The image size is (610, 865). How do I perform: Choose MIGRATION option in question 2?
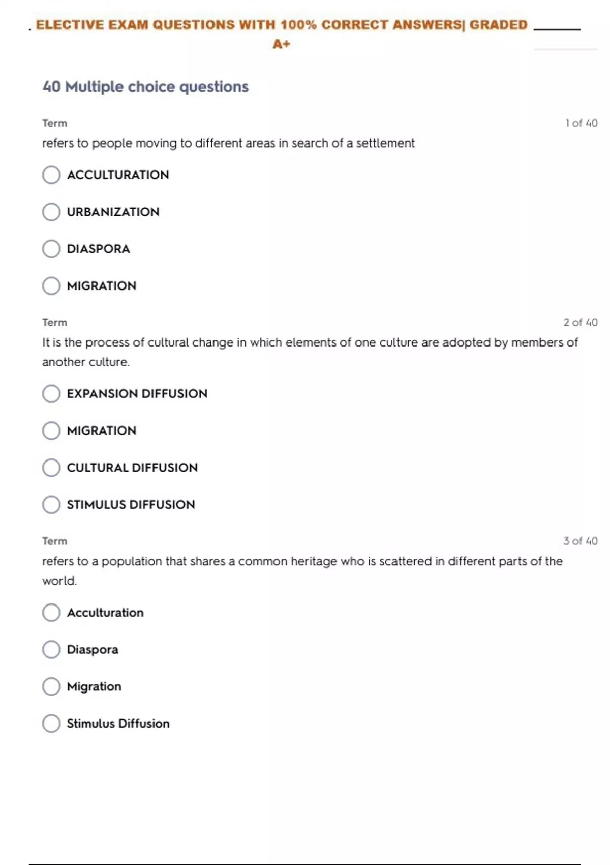click(51, 431)
